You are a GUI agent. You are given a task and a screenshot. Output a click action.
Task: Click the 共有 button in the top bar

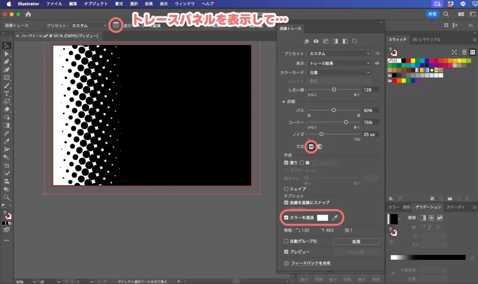[432, 14]
